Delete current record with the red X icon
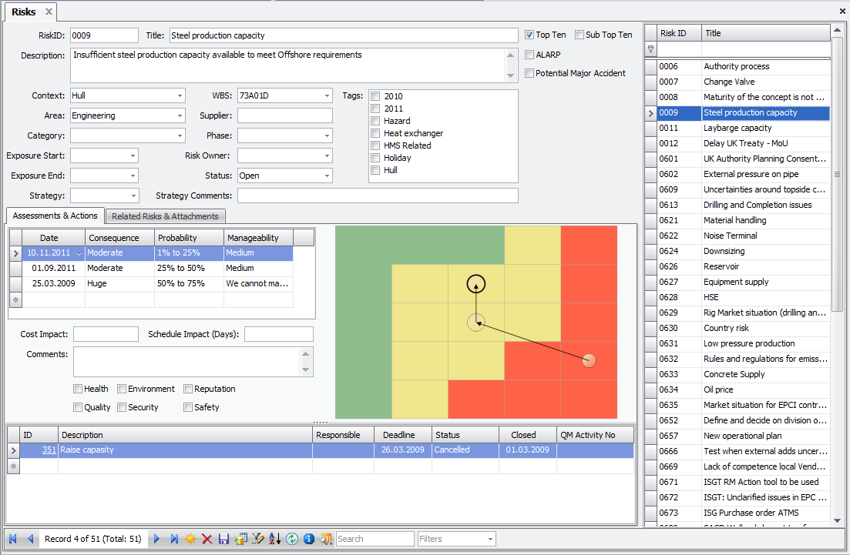The height and width of the screenshot is (555, 850). click(x=207, y=539)
